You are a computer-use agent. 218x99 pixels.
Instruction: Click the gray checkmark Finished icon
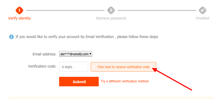(203, 10)
